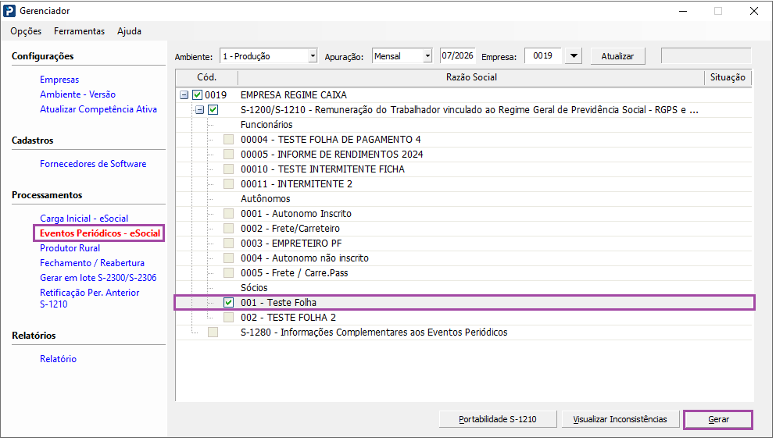The image size is (776, 441).
Task: Open the Empresa dropdown arrow button
Action: (x=574, y=56)
